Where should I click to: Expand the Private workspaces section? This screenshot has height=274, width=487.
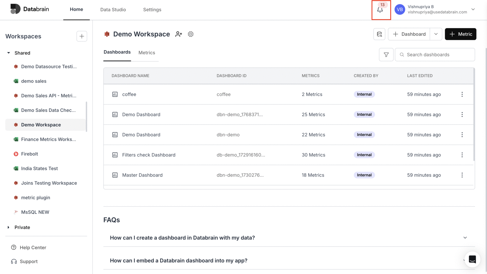click(9, 227)
